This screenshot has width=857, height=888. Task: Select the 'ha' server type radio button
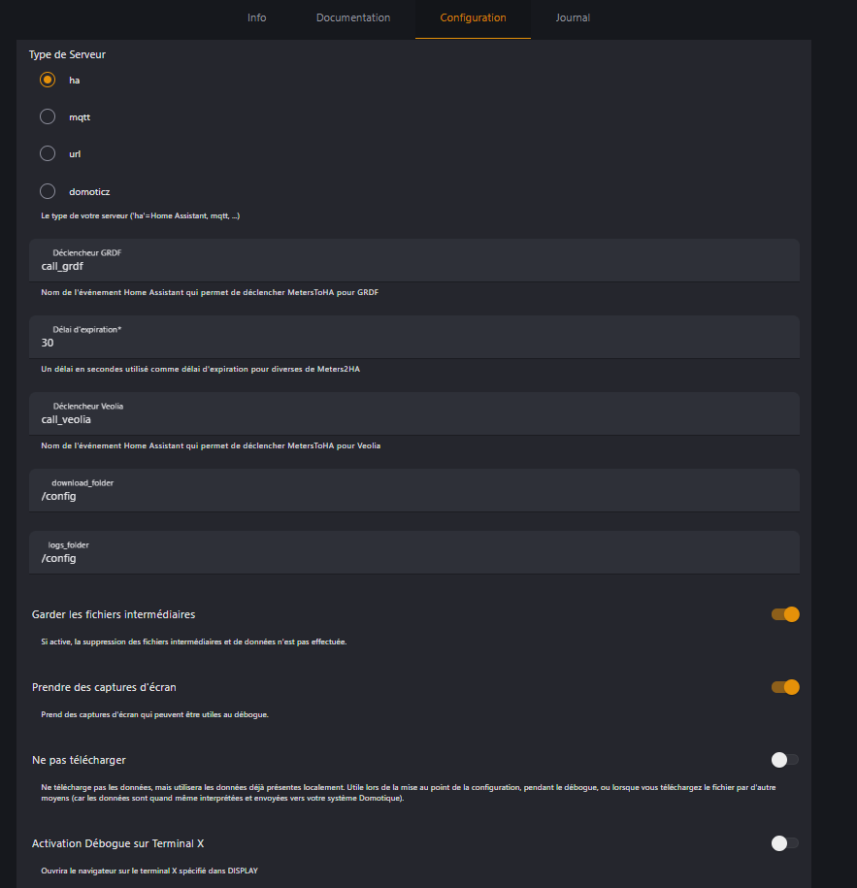coord(48,80)
